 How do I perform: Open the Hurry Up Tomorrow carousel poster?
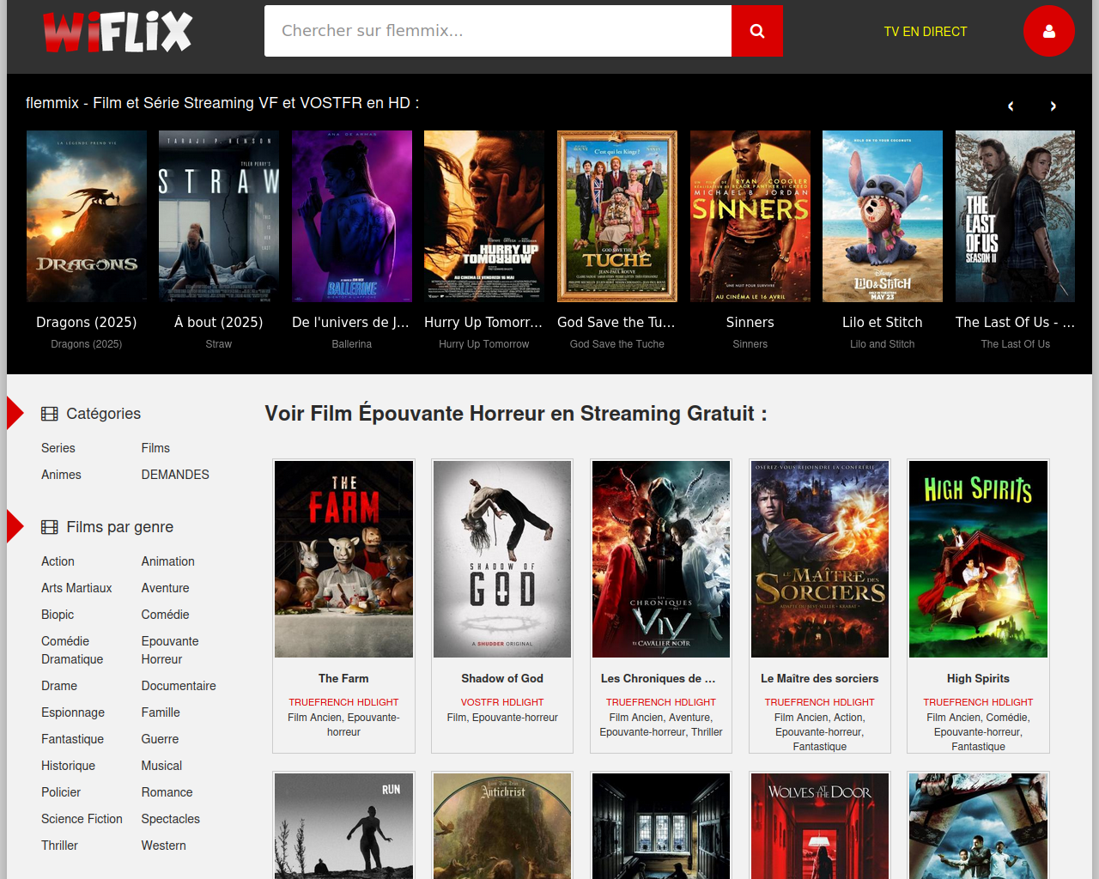tap(484, 216)
